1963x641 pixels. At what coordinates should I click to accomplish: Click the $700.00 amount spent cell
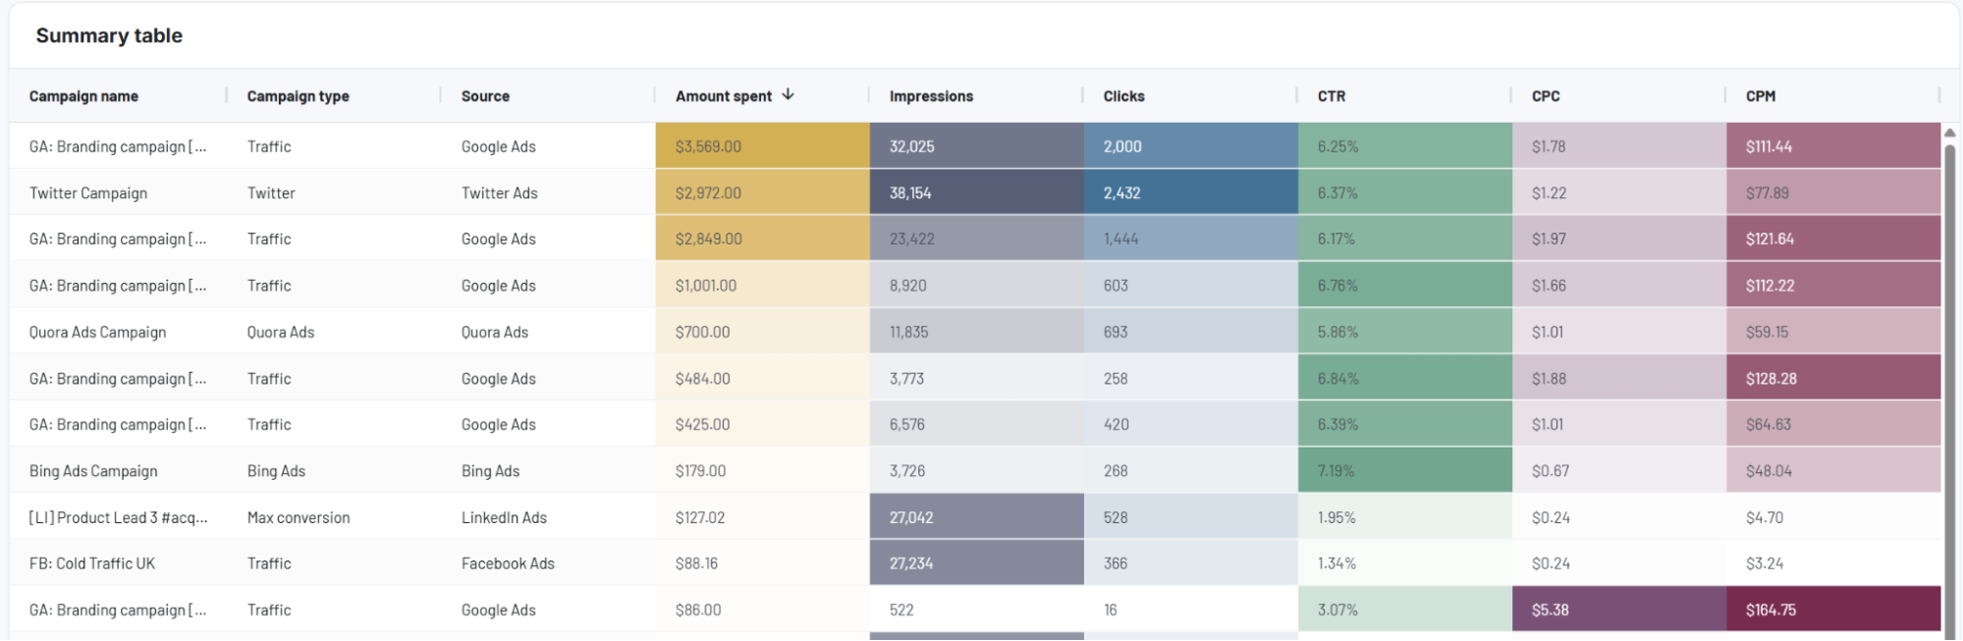point(763,332)
